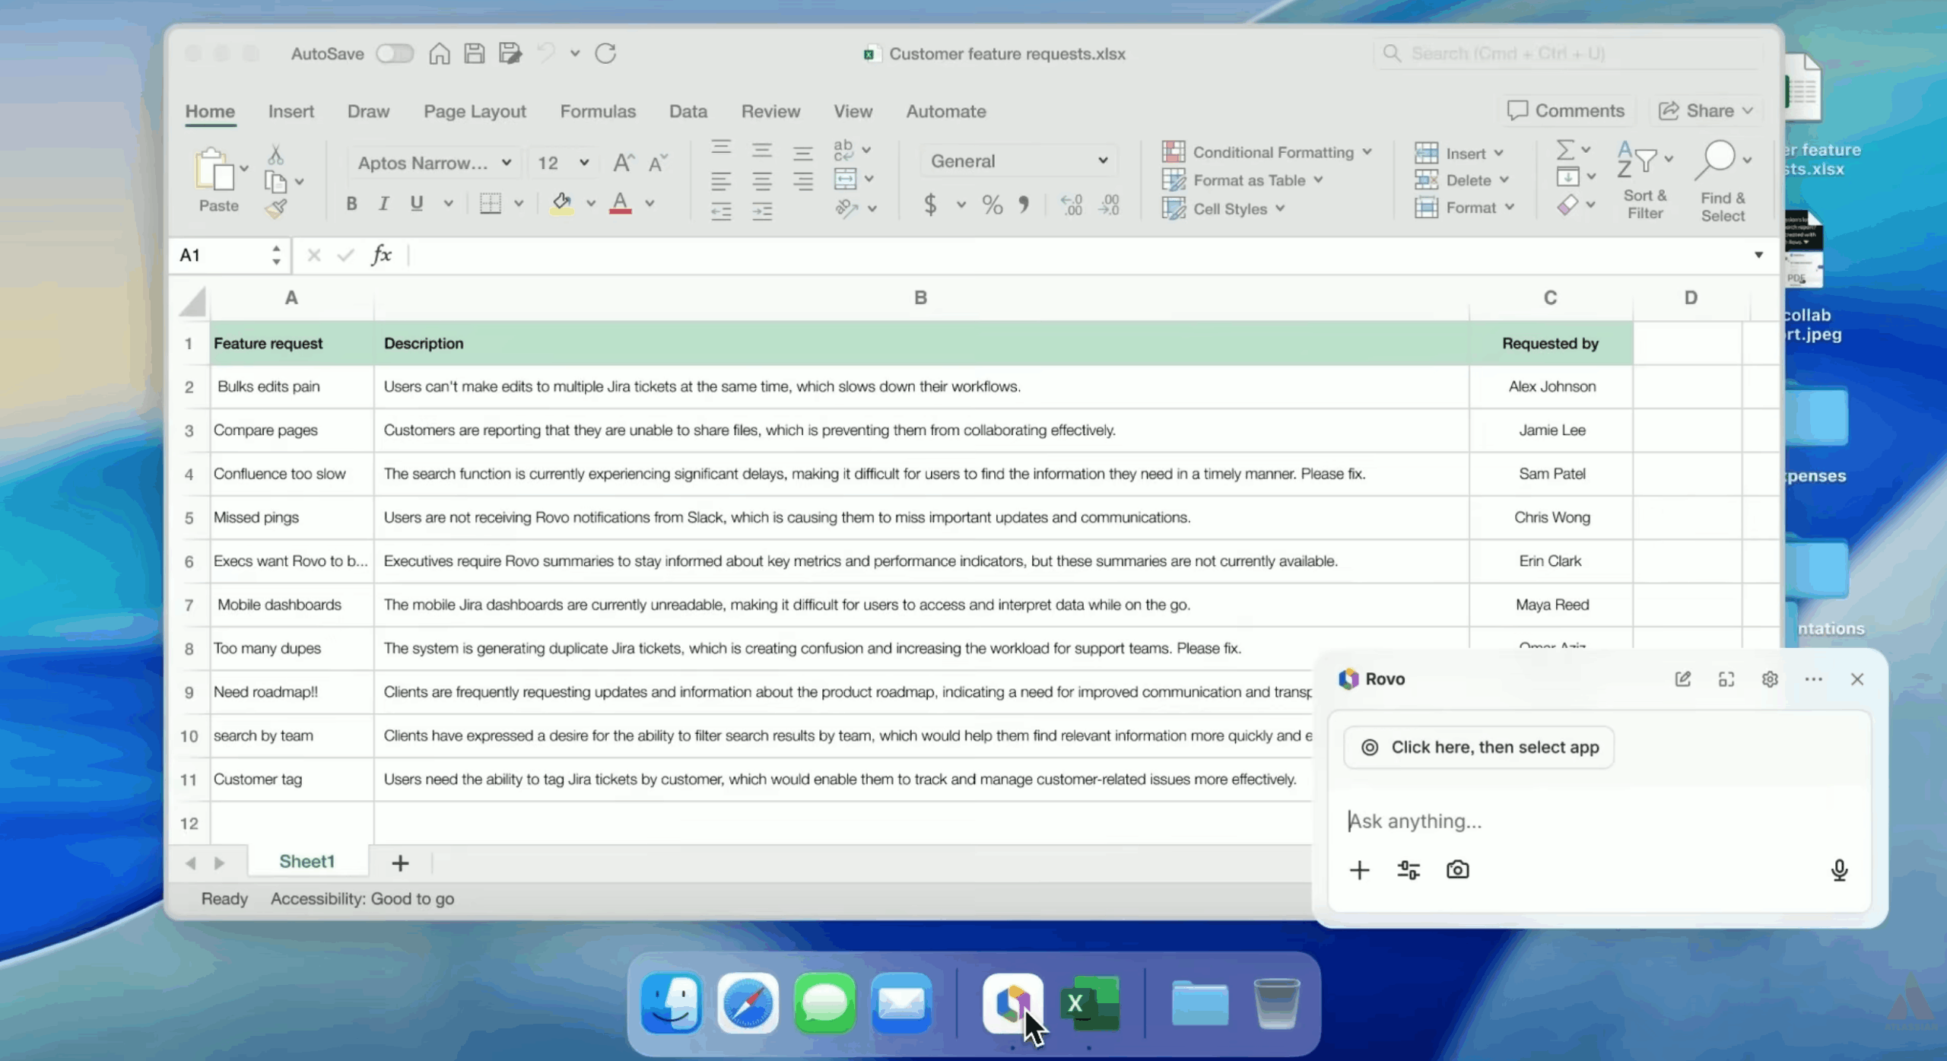Click the new chat edit icon in Rovo

point(1682,679)
